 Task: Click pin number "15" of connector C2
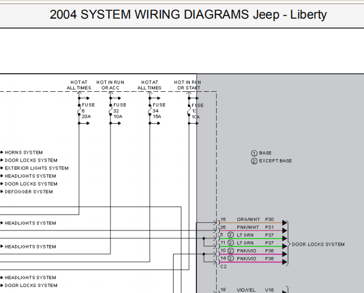pyautogui.click(x=223, y=220)
